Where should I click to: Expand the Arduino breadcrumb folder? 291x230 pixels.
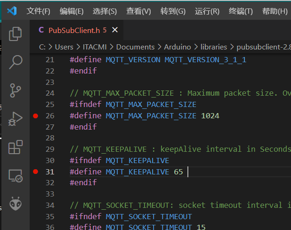tap(178, 47)
